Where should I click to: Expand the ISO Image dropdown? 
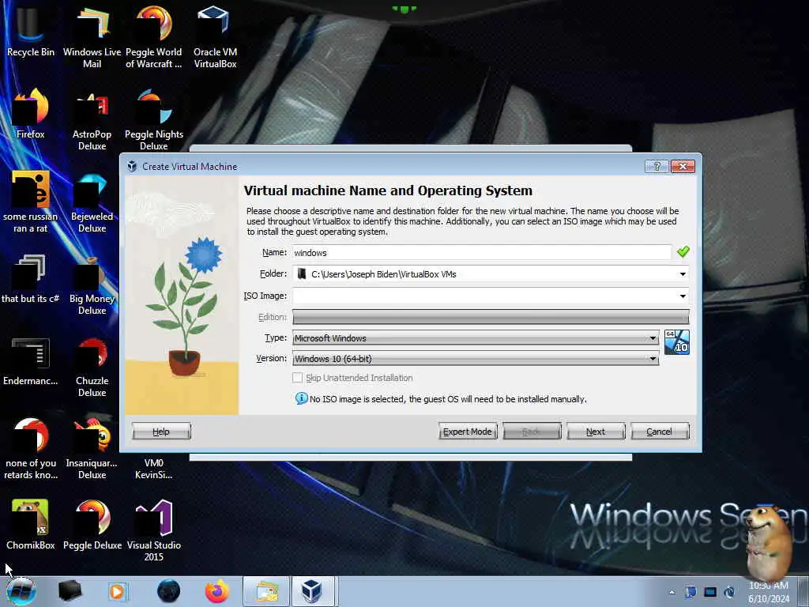[x=683, y=296]
